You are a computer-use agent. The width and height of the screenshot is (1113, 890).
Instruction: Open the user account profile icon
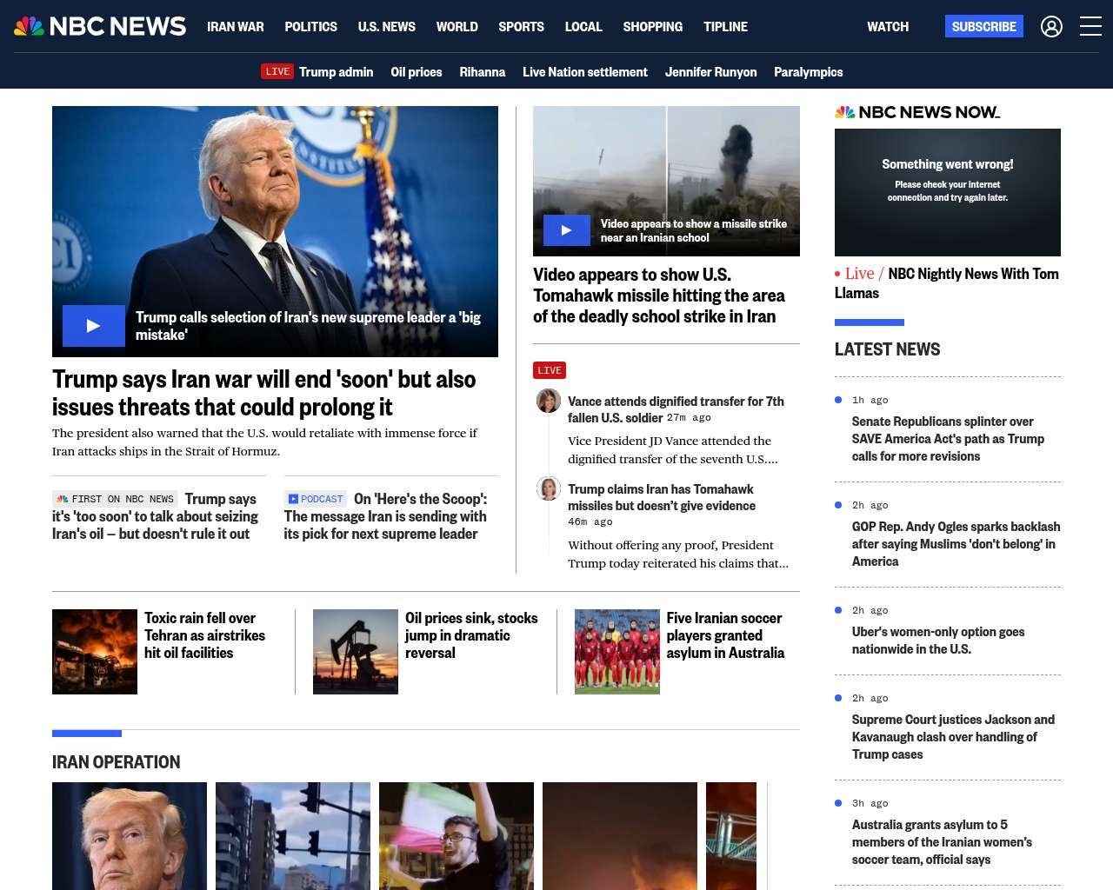1051,27
